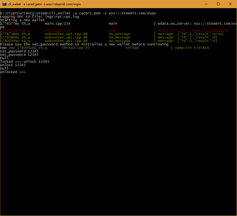
Task: Click the 'Starting a new wallet' line
Action: click(x=22, y=20)
